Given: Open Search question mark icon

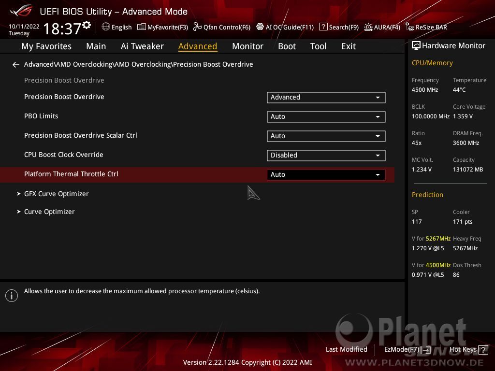Looking at the screenshot, I should point(323,27).
